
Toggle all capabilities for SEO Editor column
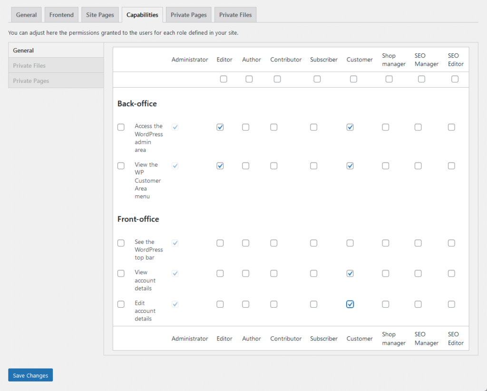455,79
